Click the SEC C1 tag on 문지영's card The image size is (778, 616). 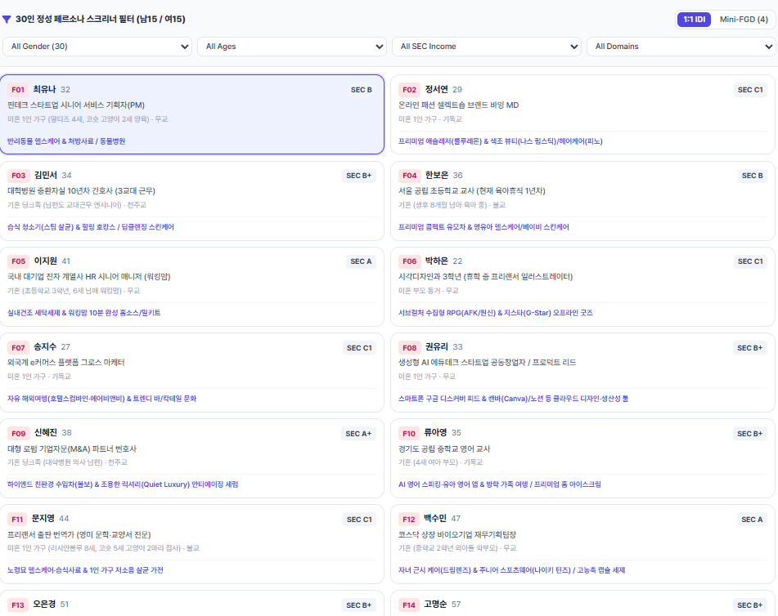click(359, 520)
